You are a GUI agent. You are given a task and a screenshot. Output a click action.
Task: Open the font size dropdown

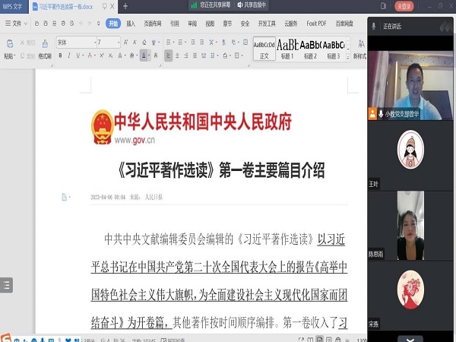click(x=109, y=42)
